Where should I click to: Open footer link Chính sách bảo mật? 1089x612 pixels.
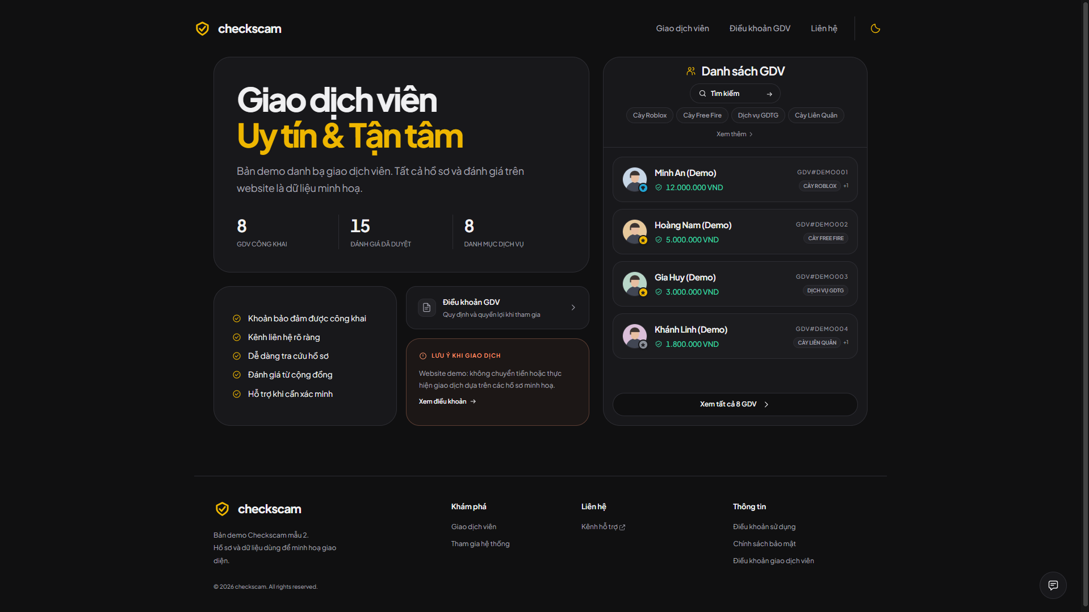pos(764,544)
